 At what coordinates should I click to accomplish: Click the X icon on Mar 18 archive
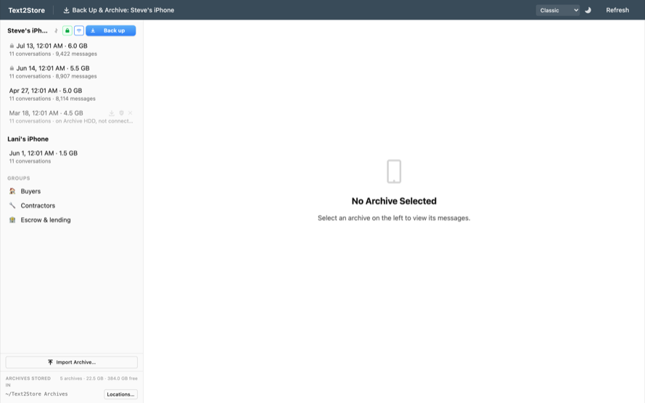[131, 113]
